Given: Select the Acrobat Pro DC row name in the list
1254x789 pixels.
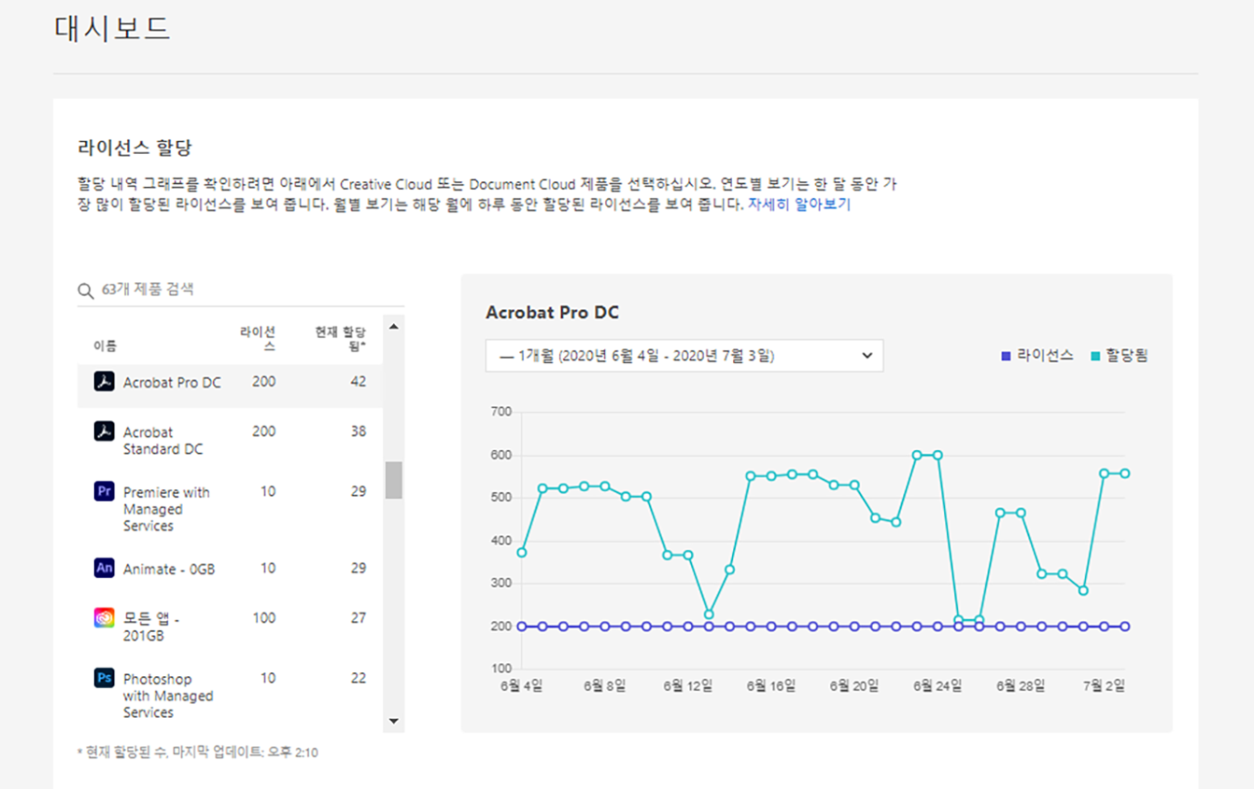Looking at the screenshot, I should click(x=172, y=383).
